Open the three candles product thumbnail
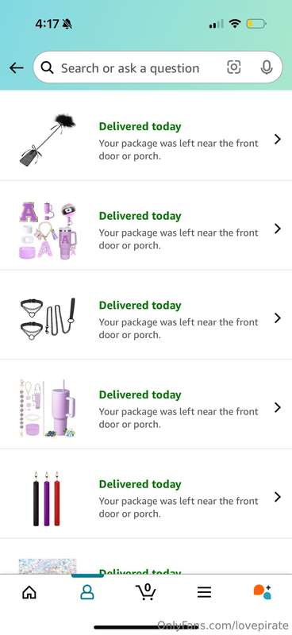This screenshot has width=292, height=635. [46, 498]
